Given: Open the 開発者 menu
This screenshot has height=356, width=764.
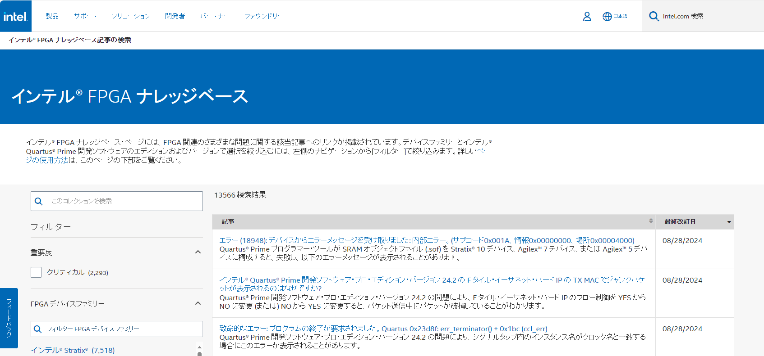Looking at the screenshot, I should 175,16.
